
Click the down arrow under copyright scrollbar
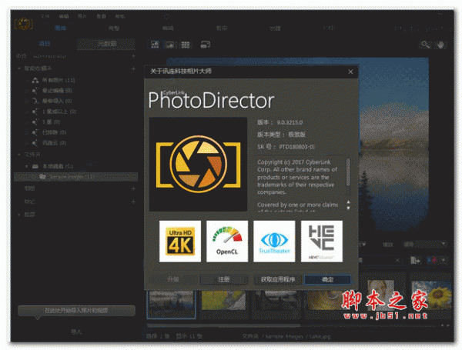point(348,208)
